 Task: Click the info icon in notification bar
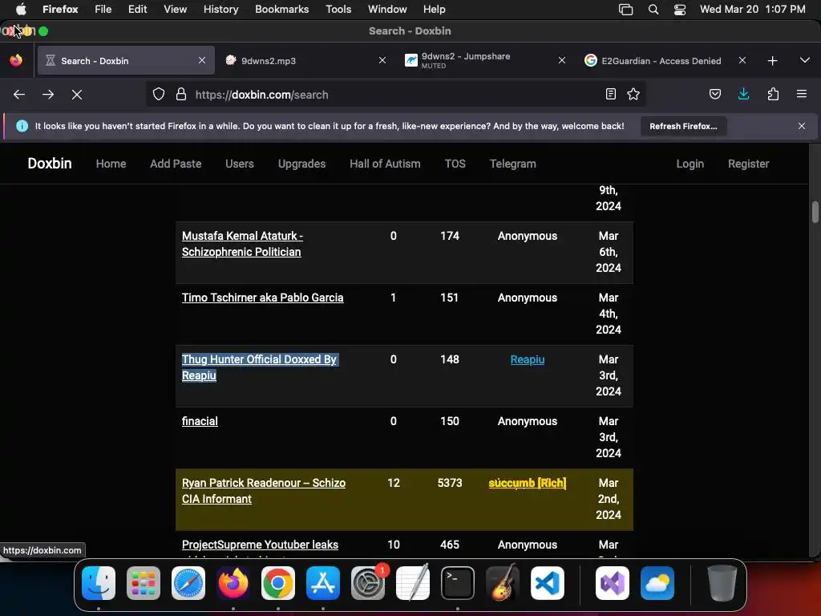(22, 126)
